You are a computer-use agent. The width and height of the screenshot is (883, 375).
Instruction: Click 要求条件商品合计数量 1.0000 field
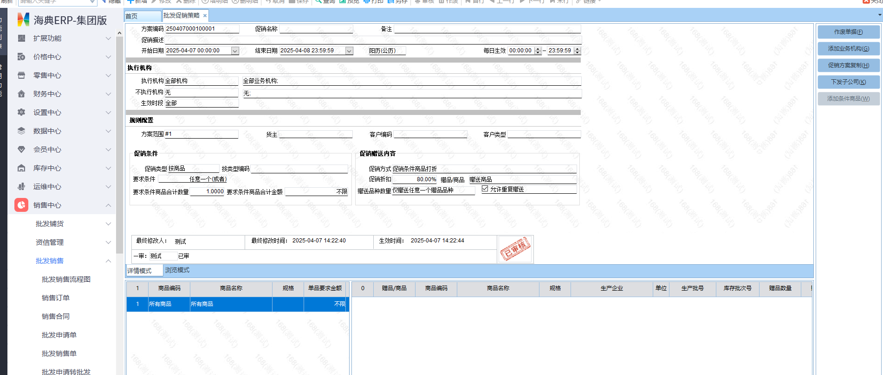pos(207,191)
